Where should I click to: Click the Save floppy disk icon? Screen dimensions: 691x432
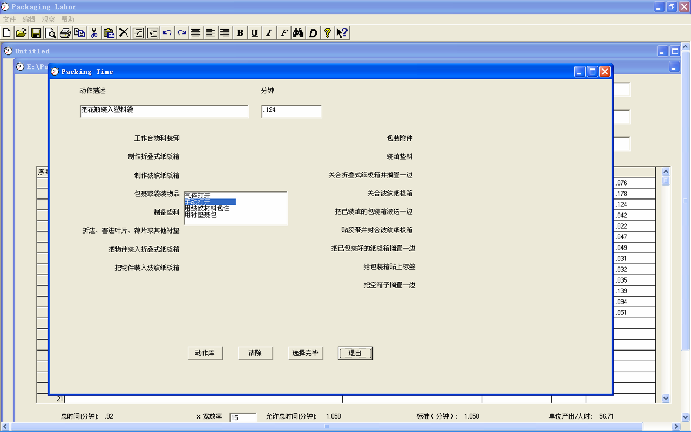pos(36,33)
